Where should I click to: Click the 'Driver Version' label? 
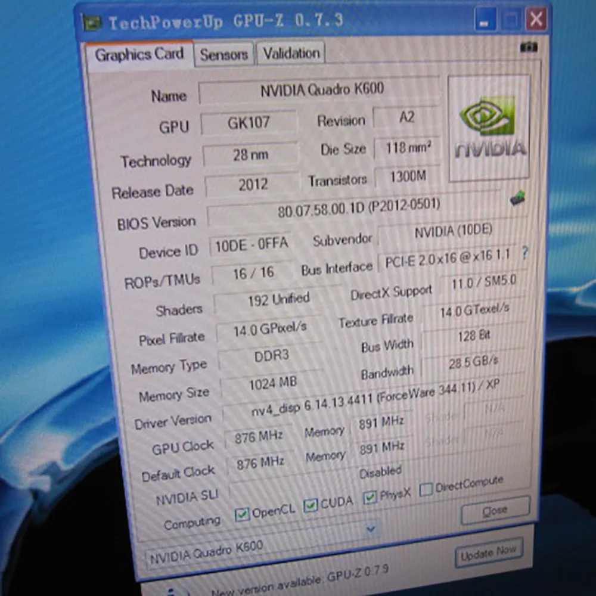pyautogui.click(x=173, y=421)
